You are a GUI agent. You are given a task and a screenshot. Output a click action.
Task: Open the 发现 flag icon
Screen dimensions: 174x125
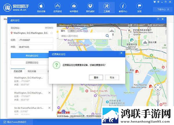click(139, 6)
